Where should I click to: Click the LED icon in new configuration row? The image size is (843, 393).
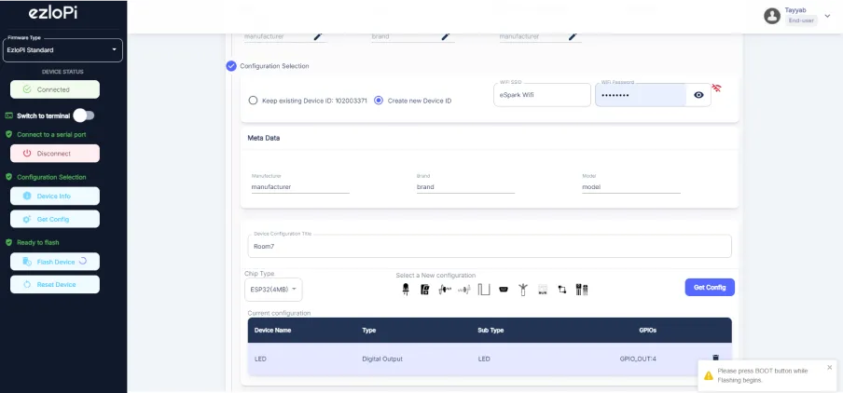405,290
